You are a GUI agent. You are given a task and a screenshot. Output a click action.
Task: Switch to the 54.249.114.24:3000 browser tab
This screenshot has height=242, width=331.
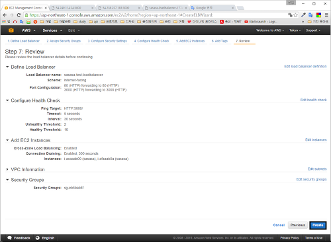point(72,8)
